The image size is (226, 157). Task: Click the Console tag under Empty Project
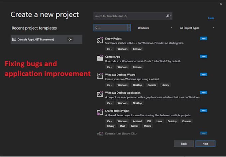137,49
